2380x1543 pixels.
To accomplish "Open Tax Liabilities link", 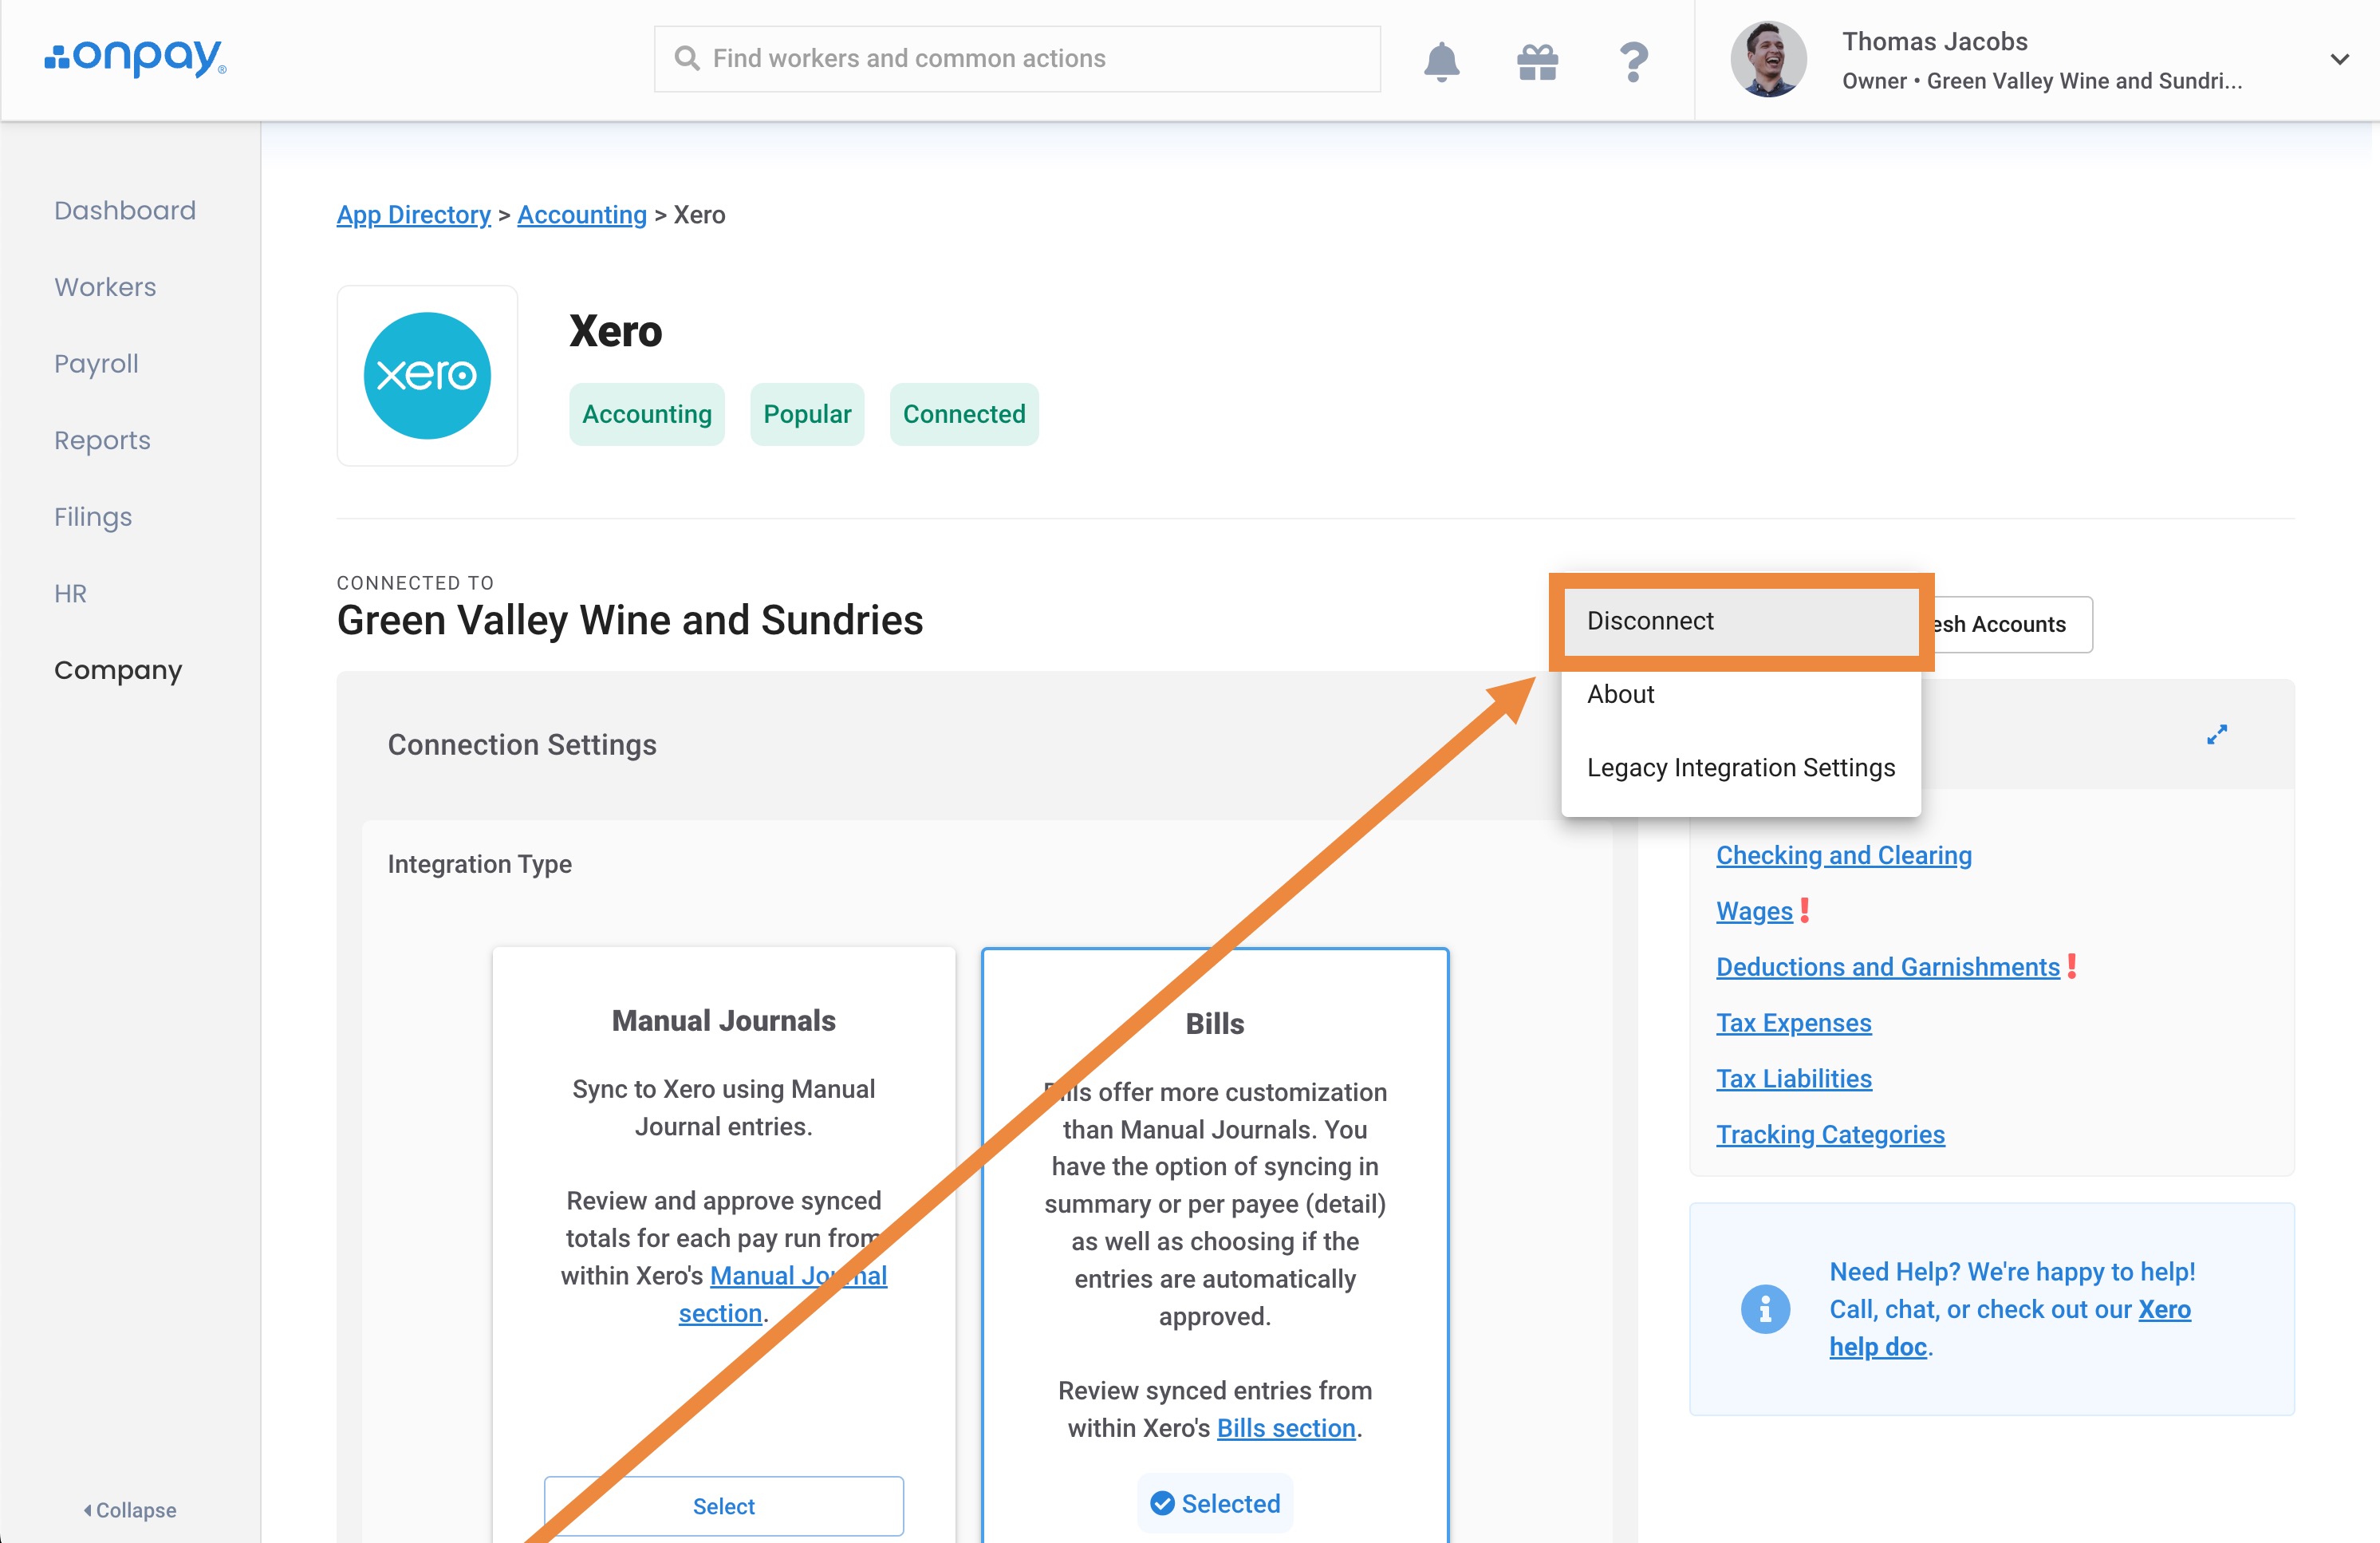I will 1794,1079.
